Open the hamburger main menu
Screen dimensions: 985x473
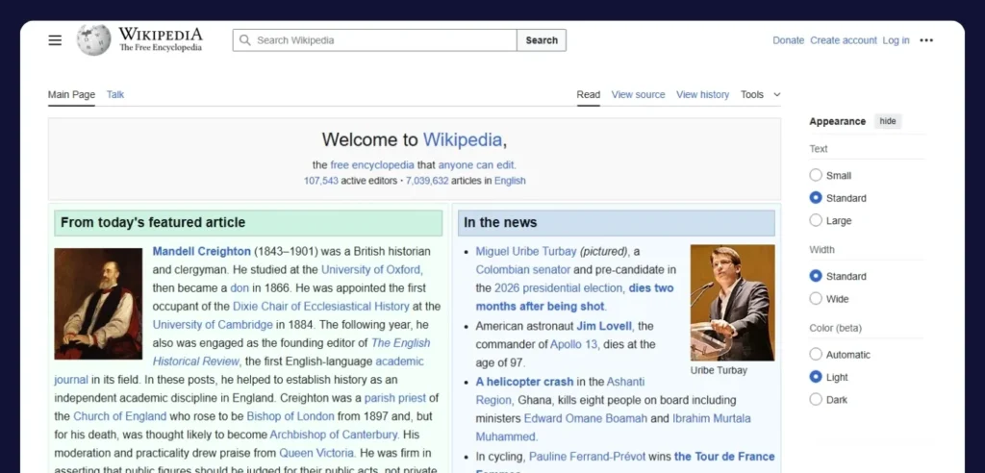[55, 40]
